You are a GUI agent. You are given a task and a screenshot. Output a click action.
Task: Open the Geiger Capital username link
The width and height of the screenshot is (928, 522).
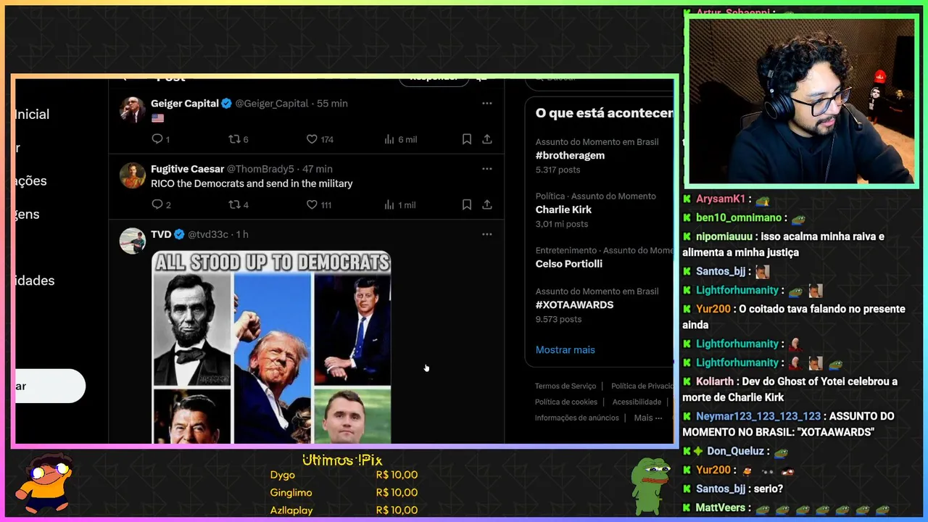coord(185,104)
